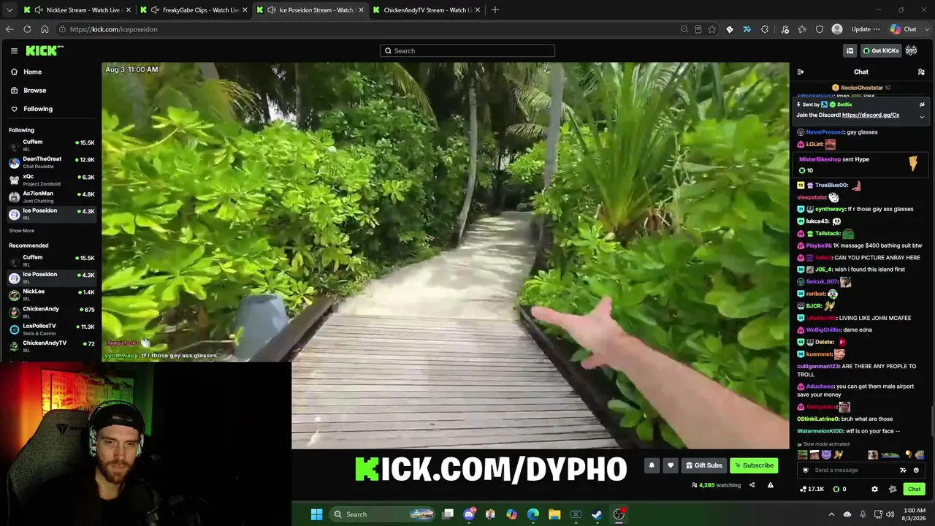The width and height of the screenshot is (935, 526).
Task: Open the Copilot Chat button
Action: 903,29
